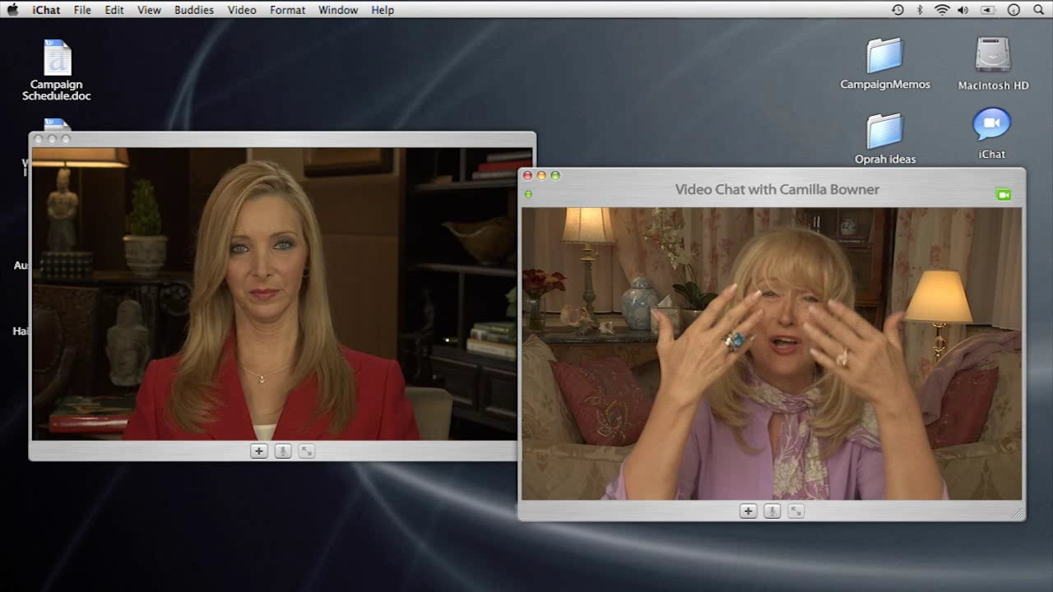Viewport: 1053px width, 592px height.
Task: Mute microphone in the left video window
Action: 283,451
